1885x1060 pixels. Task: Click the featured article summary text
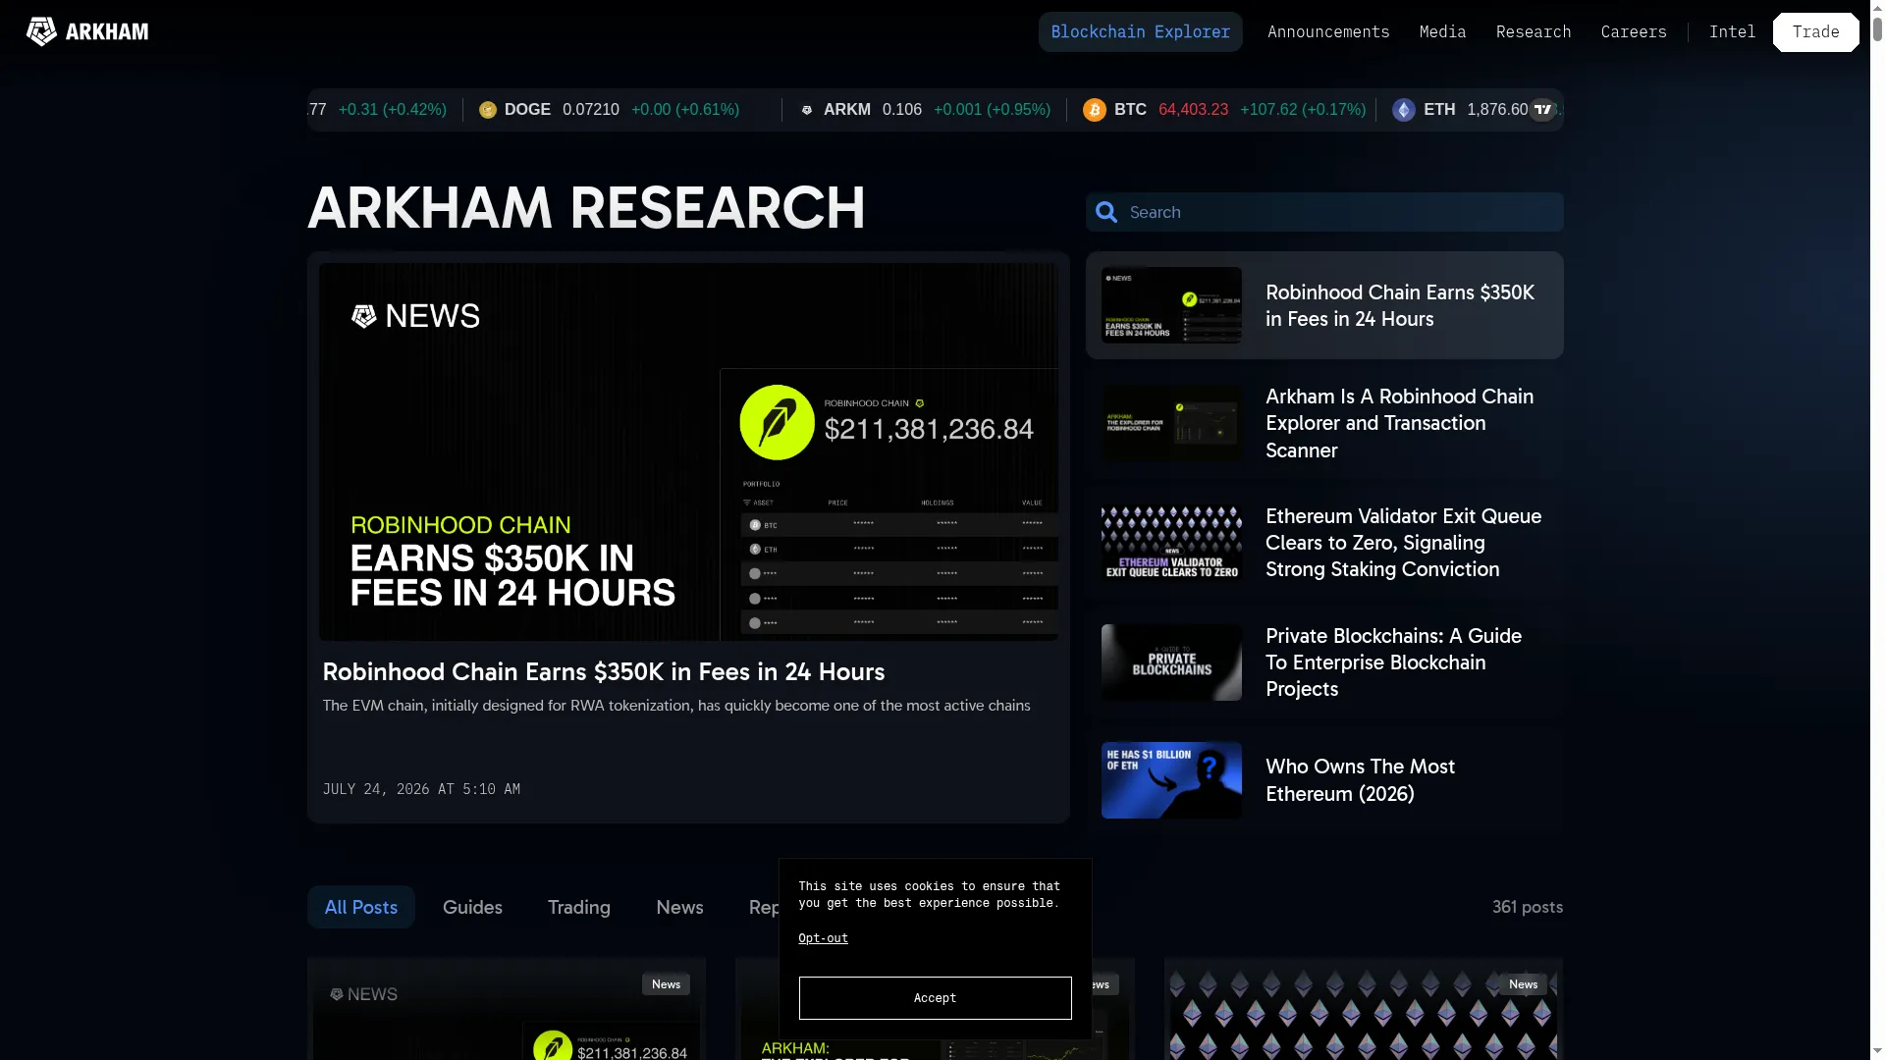pyautogui.click(x=676, y=706)
